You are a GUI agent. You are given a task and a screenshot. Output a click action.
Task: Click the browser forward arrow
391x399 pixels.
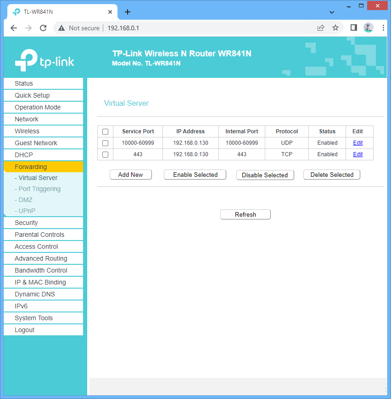[x=28, y=28]
